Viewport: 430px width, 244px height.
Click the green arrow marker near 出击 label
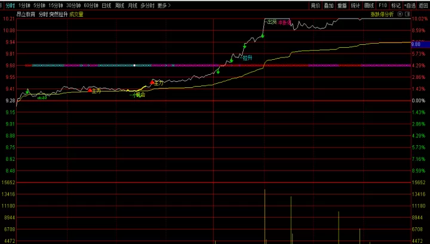point(27,91)
